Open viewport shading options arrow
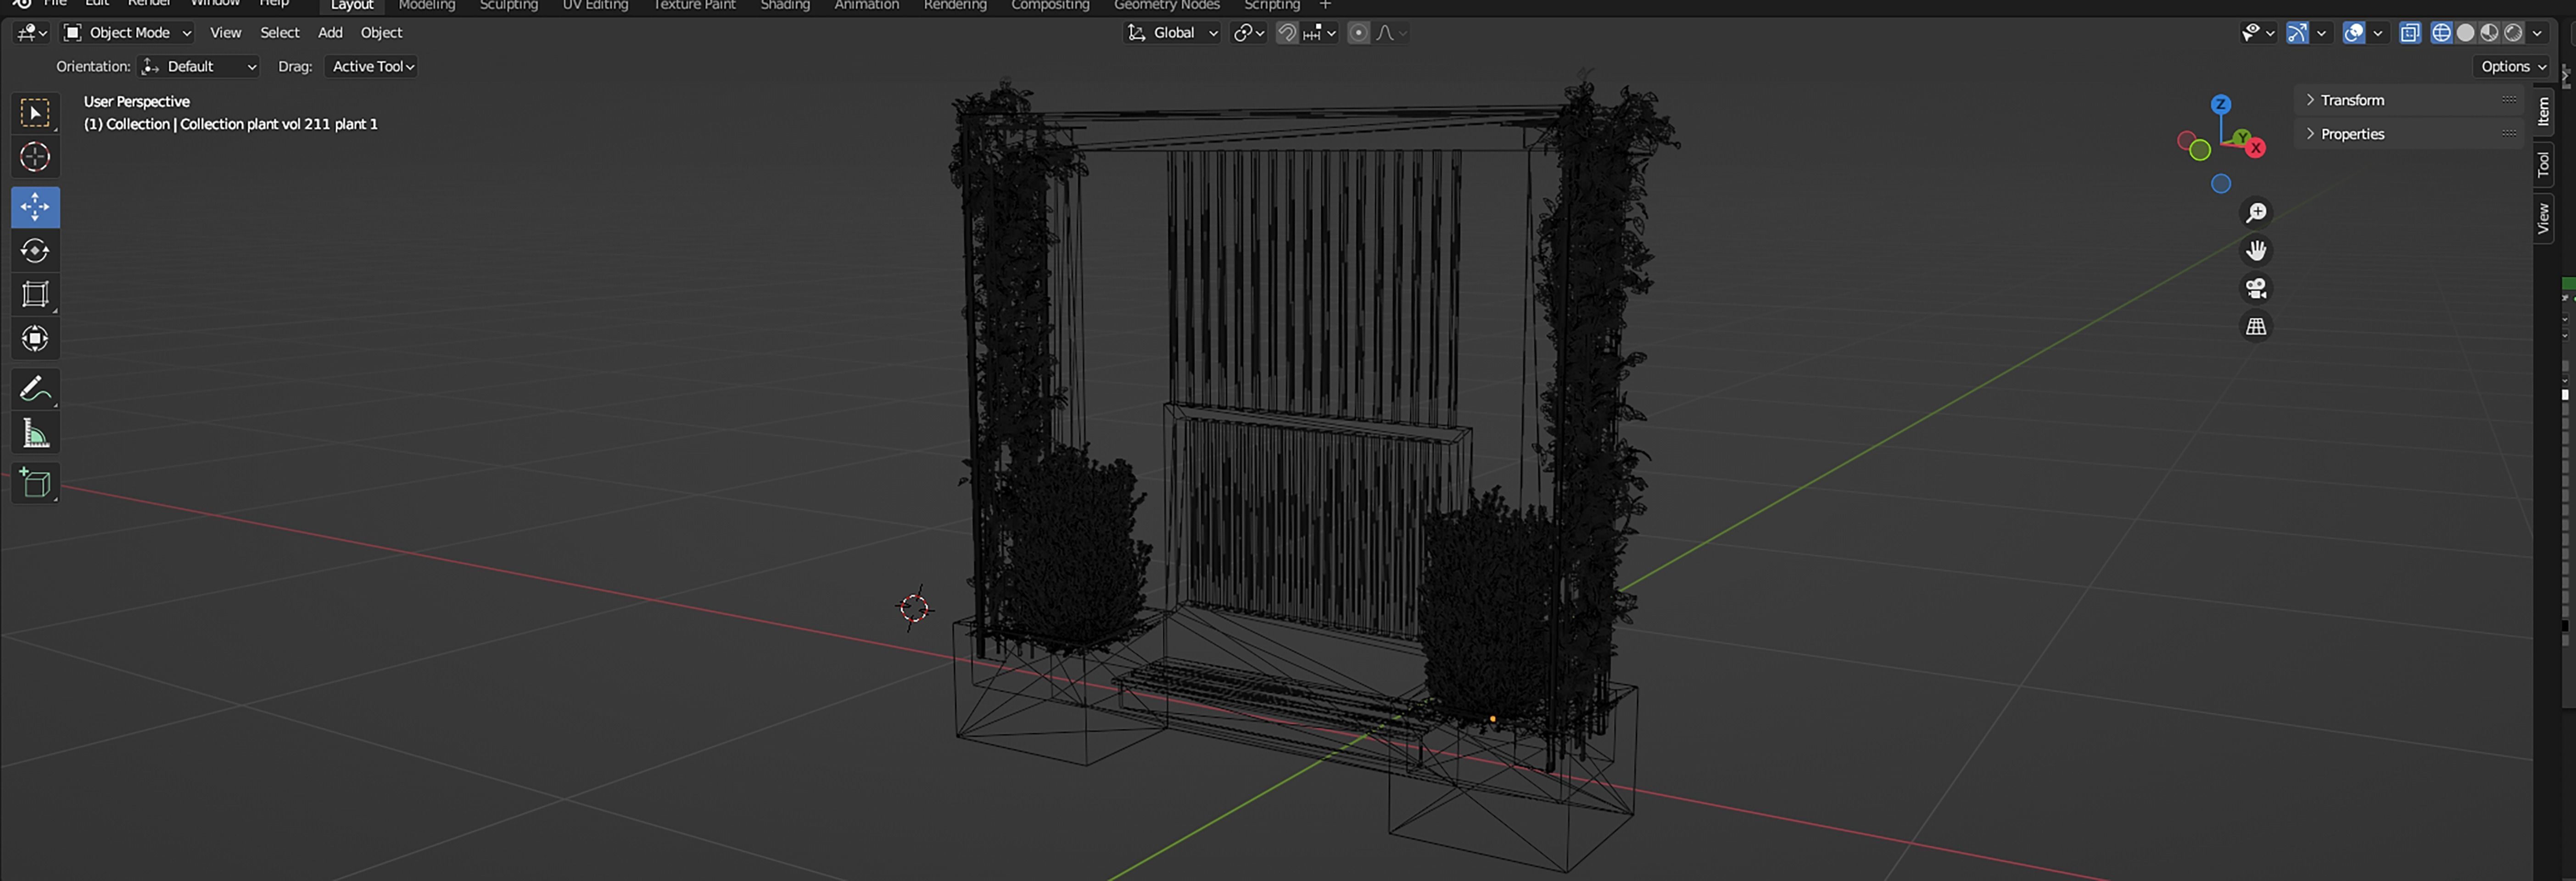This screenshot has width=2576, height=881. 2538,33
